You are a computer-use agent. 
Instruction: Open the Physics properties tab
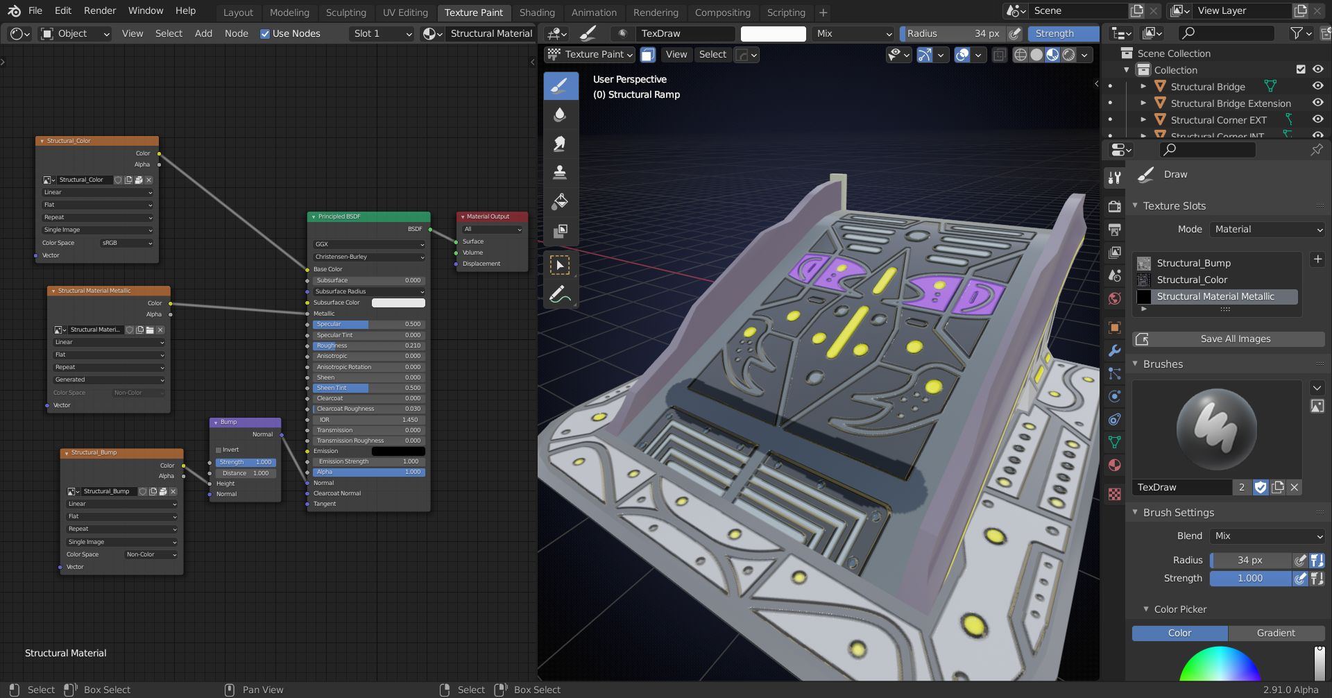pyautogui.click(x=1115, y=396)
